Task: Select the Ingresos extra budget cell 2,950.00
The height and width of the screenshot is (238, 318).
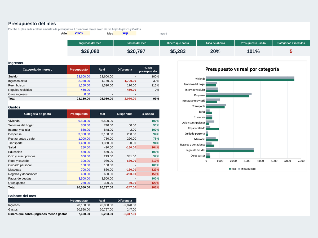Action: point(79,81)
